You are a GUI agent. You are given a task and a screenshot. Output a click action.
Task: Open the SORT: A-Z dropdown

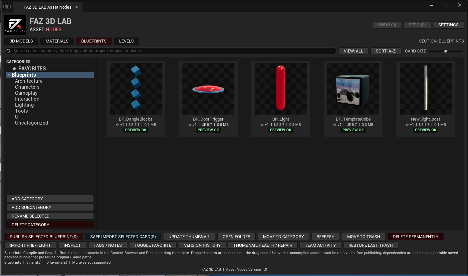point(385,51)
